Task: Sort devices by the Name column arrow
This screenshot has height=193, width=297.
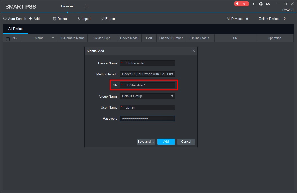Action: point(53,38)
